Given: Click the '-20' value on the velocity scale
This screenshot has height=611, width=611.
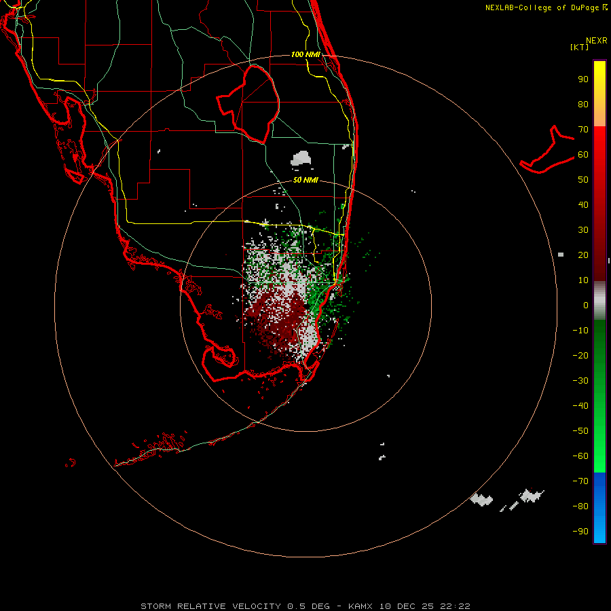Looking at the screenshot, I should (x=580, y=355).
